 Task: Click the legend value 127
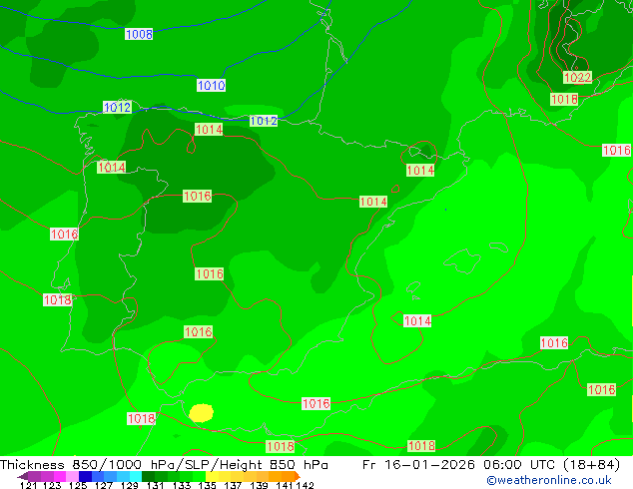tap(104, 485)
